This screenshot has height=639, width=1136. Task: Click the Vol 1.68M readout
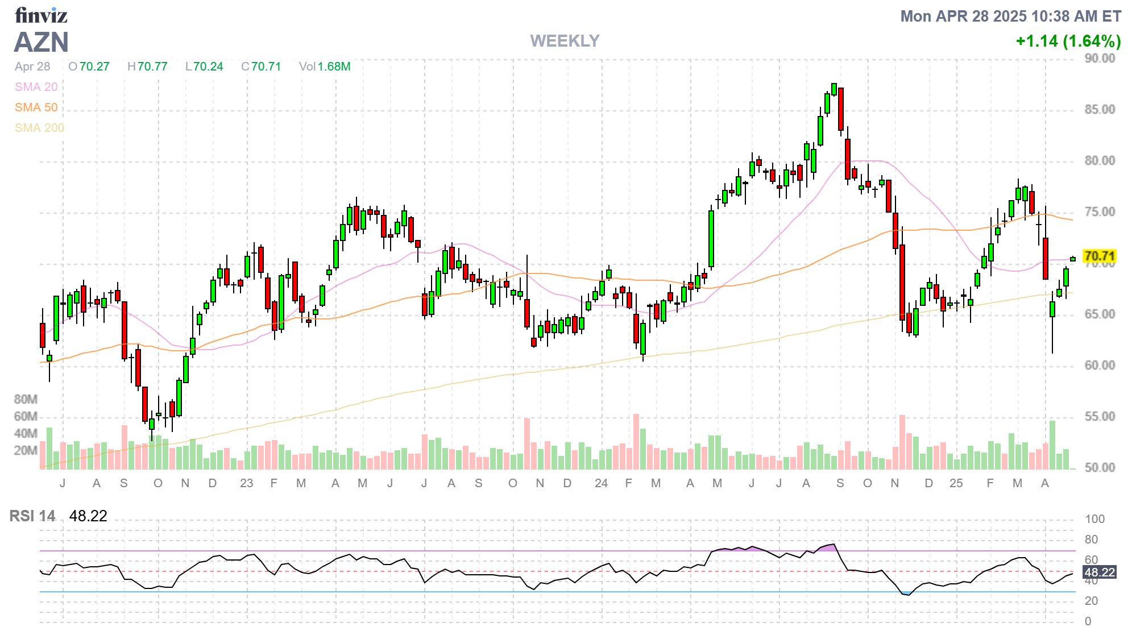(x=325, y=67)
